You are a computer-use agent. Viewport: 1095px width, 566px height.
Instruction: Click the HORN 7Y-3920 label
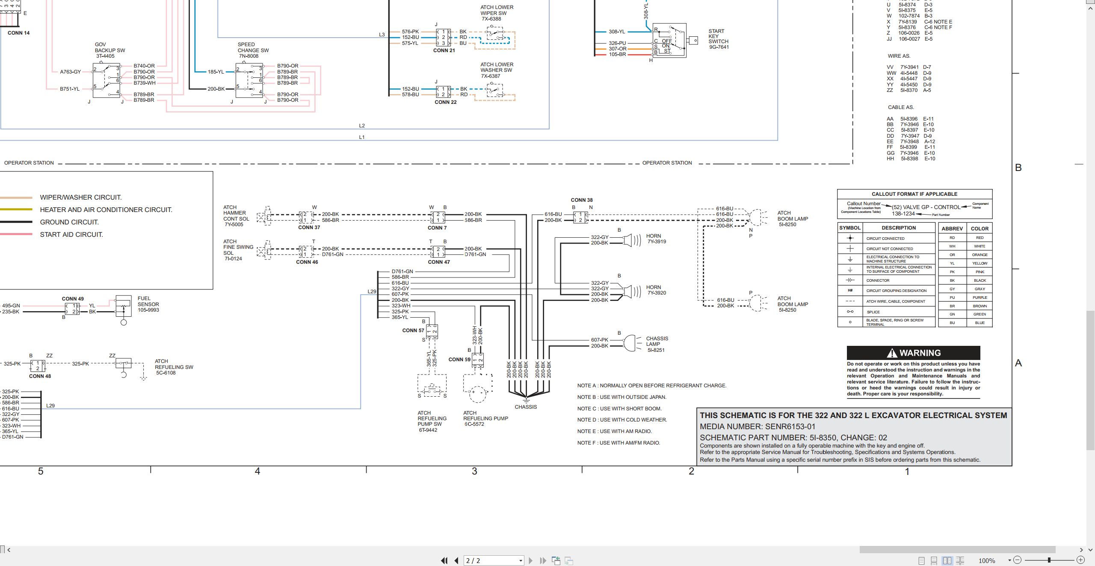tap(656, 290)
